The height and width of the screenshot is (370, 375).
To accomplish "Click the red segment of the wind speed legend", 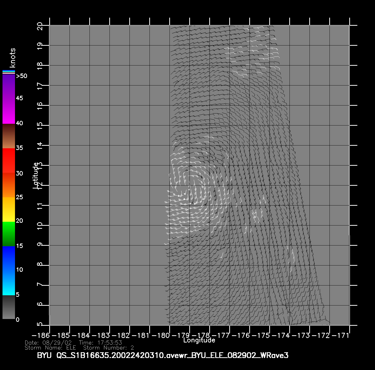I will point(9,160).
